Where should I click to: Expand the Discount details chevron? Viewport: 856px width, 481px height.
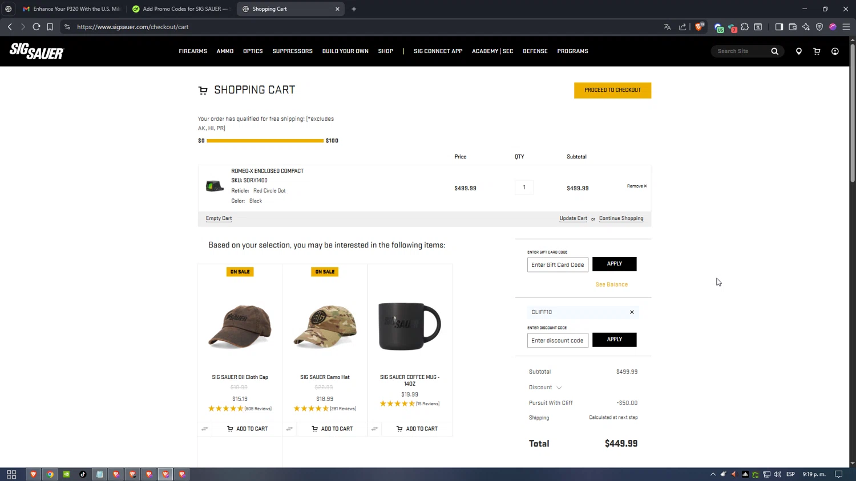[559, 388]
